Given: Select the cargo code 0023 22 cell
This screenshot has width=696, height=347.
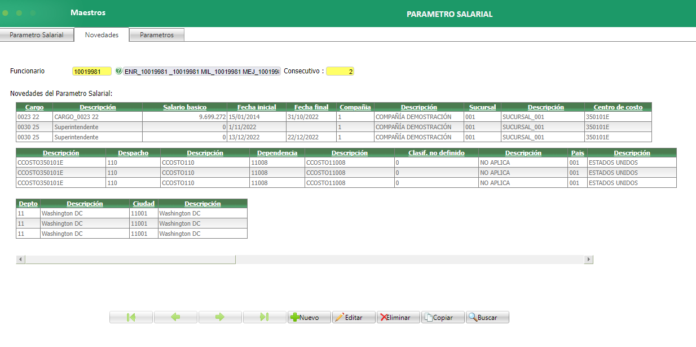Looking at the screenshot, I should tap(34, 117).
